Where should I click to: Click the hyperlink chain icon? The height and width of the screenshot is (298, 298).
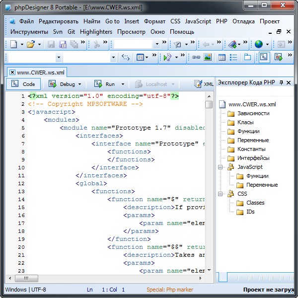coord(196,58)
